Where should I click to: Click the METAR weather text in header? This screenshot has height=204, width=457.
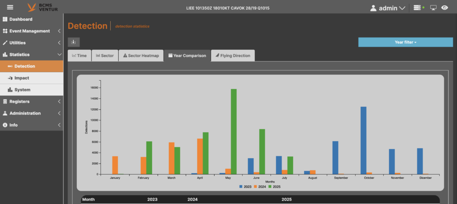228,8
